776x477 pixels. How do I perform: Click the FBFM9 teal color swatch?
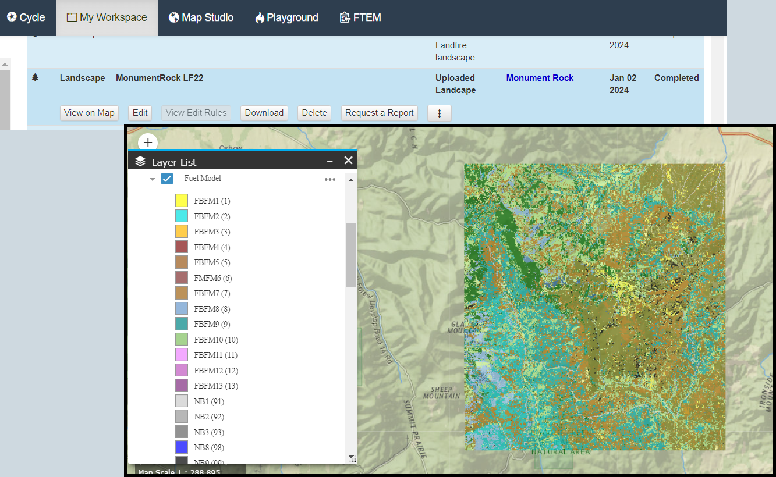tap(182, 324)
